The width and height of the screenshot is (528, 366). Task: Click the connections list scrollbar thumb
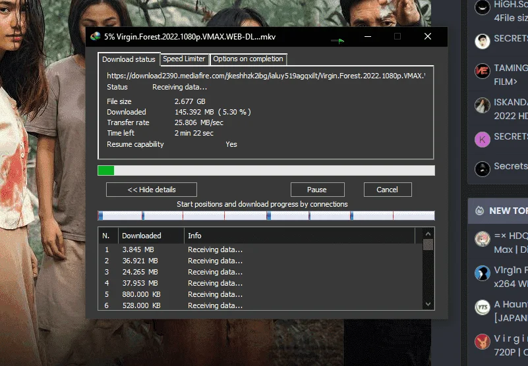(x=428, y=245)
